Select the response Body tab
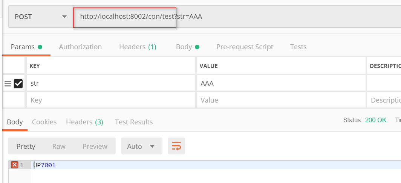Viewport: 401px width, 183px height. pos(15,122)
